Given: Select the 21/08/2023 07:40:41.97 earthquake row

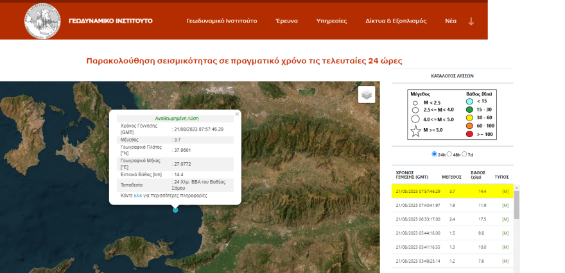Looking at the screenshot, I should pyautogui.click(x=452, y=205).
